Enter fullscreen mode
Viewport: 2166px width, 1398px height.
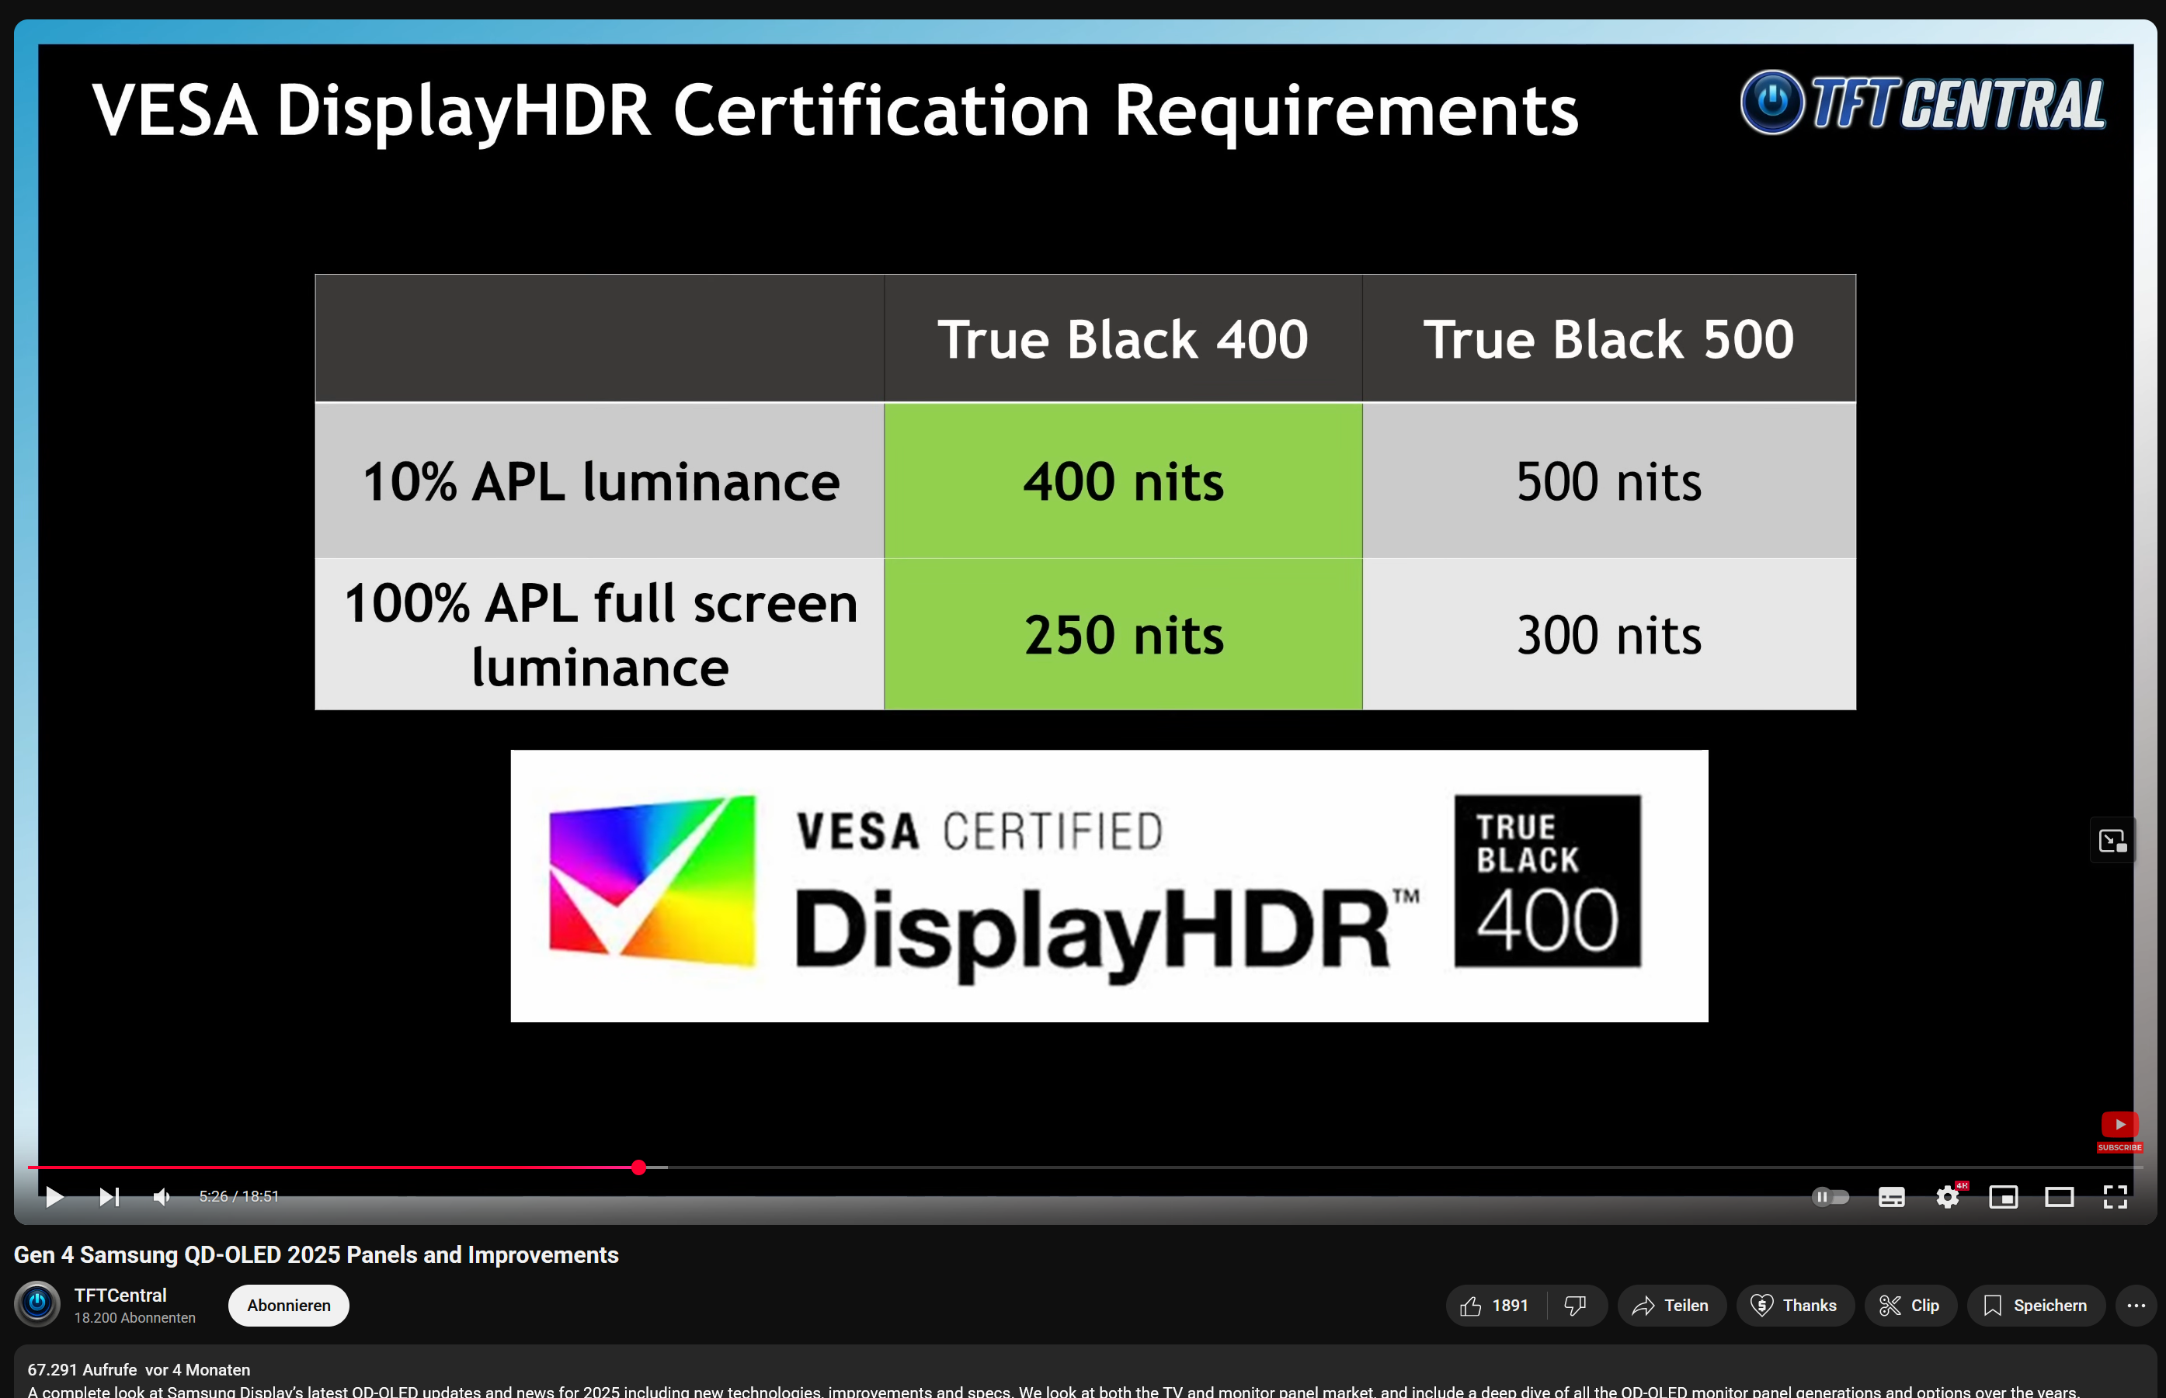[2116, 1196]
